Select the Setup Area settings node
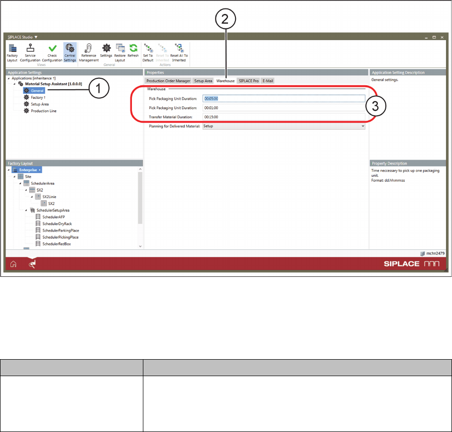 tap(36, 104)
